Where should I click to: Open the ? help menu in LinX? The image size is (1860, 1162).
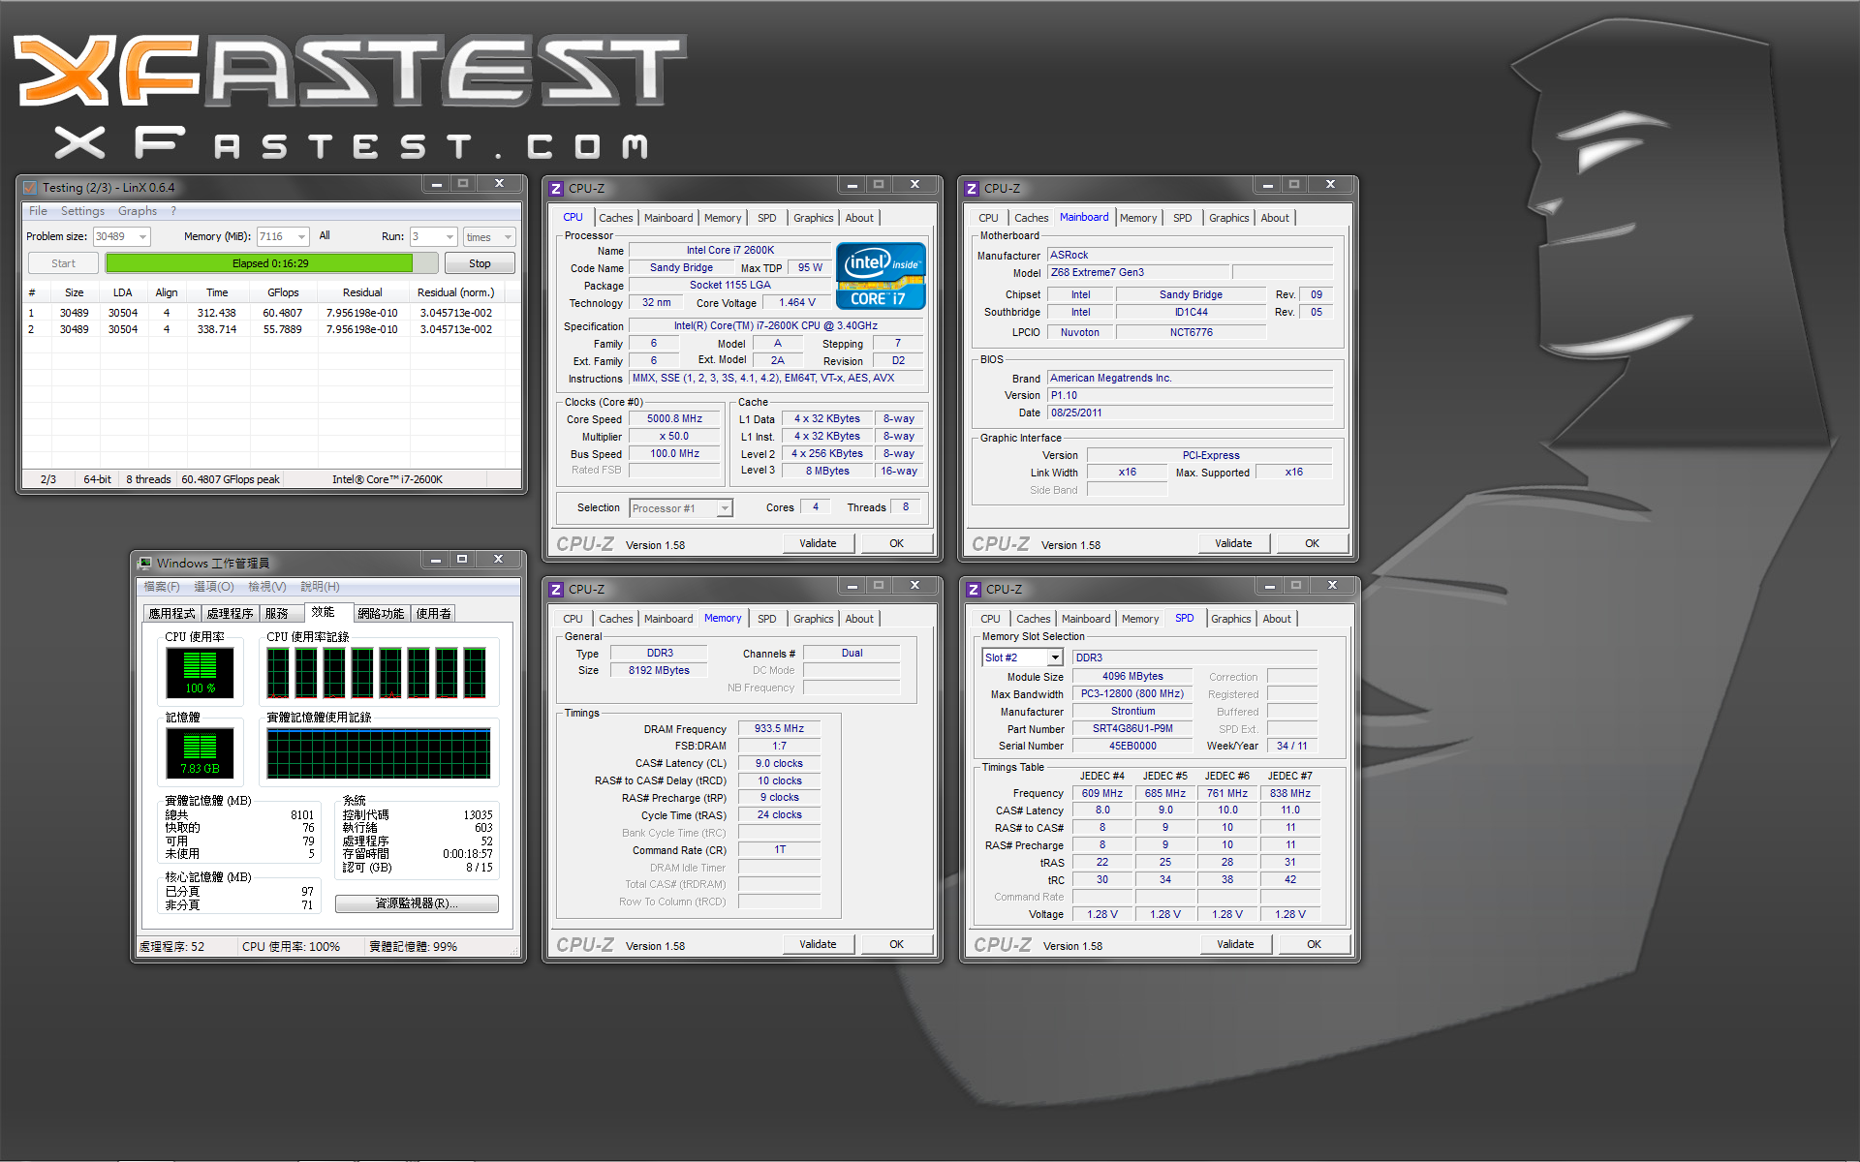point(173,211)
